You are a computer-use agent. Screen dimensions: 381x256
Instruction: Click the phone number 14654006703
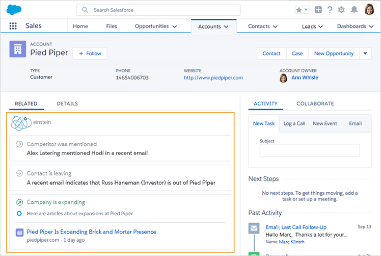[132, 78]
